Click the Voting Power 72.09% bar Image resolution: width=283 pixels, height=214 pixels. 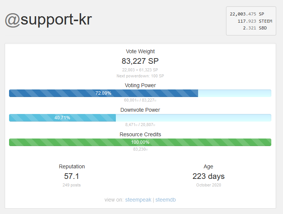(140, 93)
